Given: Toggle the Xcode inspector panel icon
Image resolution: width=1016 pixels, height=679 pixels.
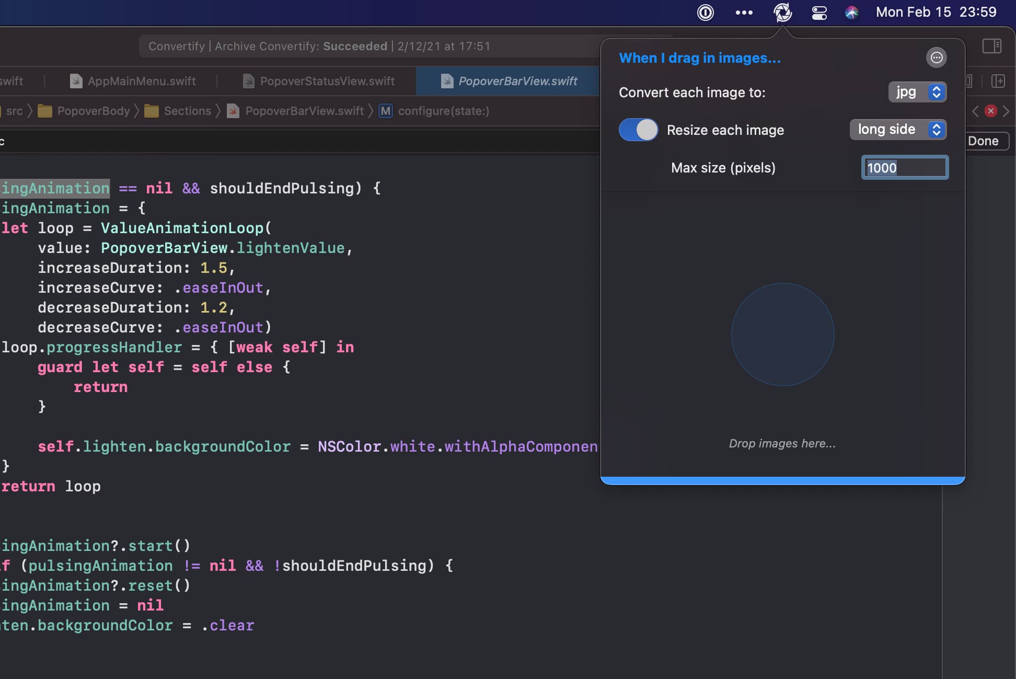Looking at the screenshot, I should [991, 46].
